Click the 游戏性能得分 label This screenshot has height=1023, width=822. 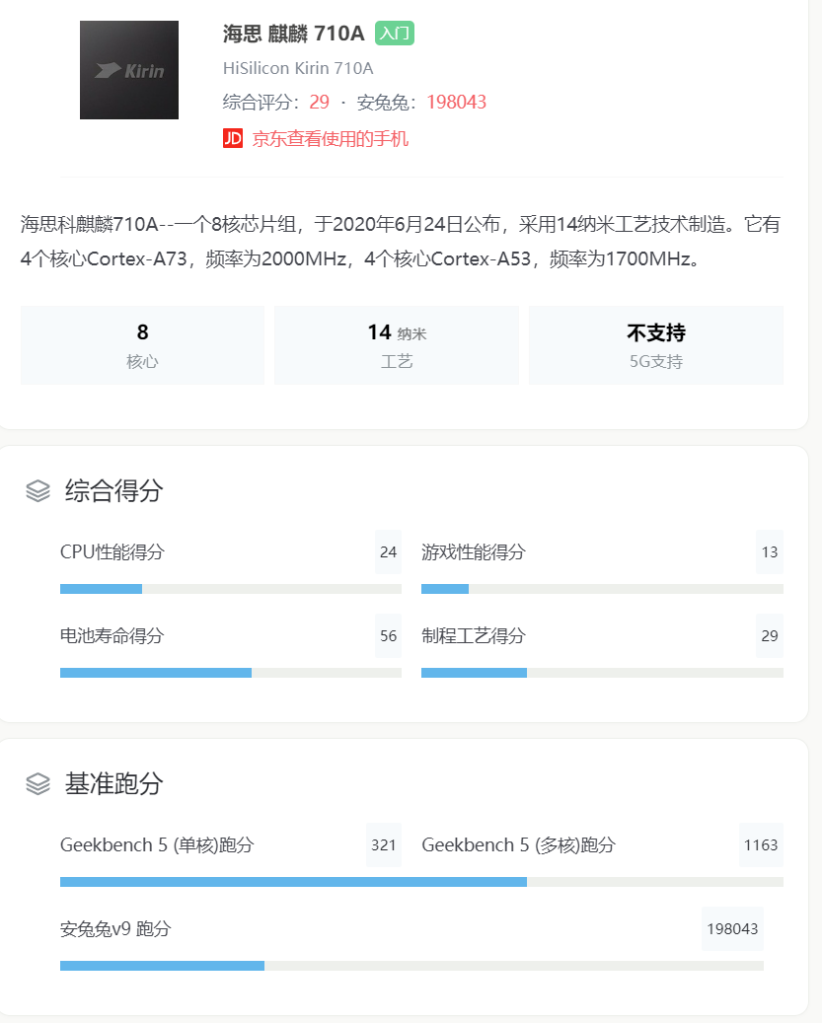(474, 552)
